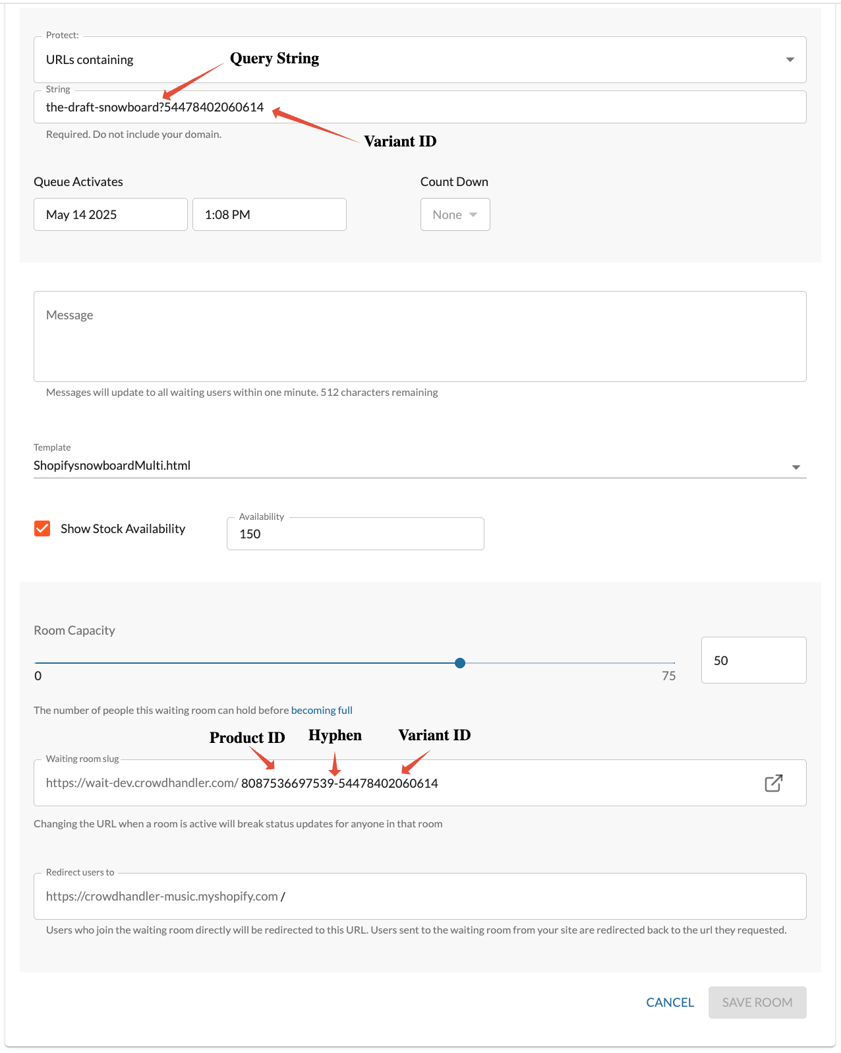Cancel the room editing
841x1053 pixels.
[x=670, y=1003]
